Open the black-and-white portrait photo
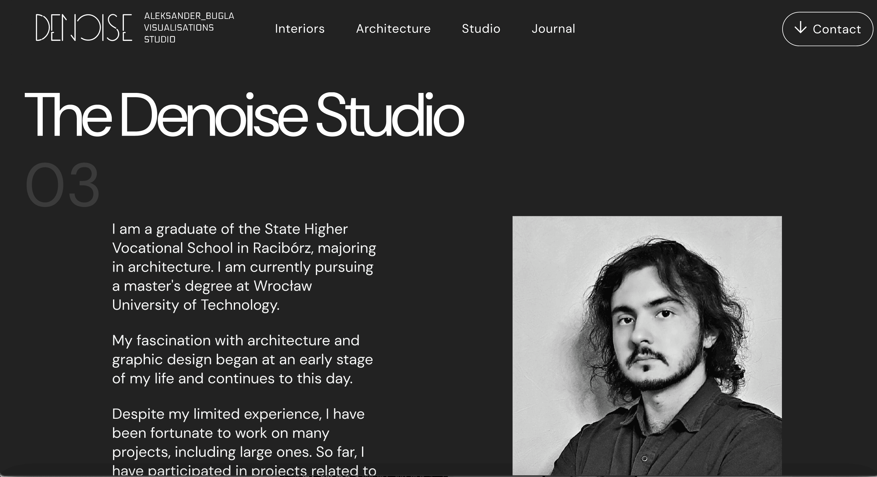Image resolution: width=877 pixels, height=477 pixels. [x=647, y=345]
